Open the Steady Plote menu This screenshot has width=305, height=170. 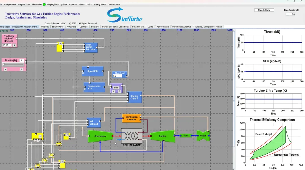pos(100,5)
